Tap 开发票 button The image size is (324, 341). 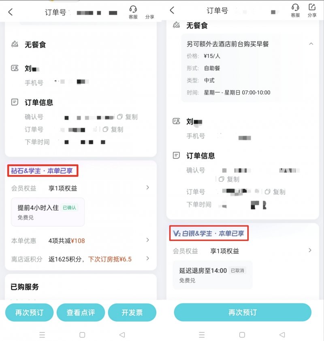tap(132, 313)
